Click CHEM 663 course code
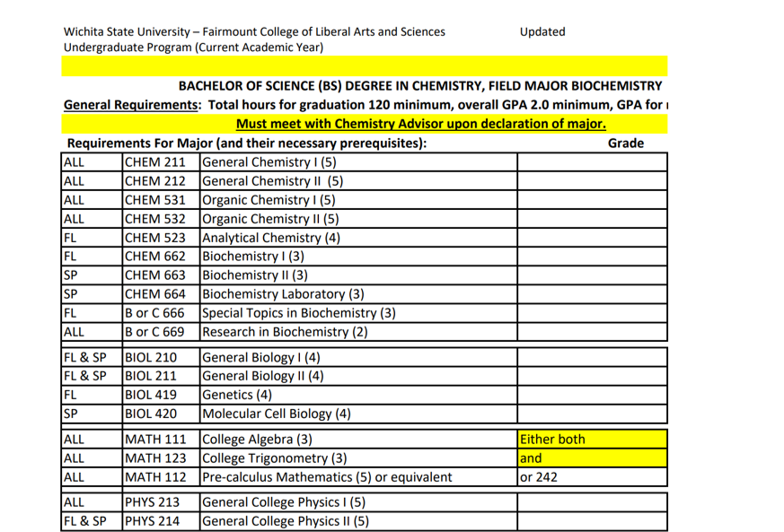This screenshot has width=784, height=532. (155, 275)
